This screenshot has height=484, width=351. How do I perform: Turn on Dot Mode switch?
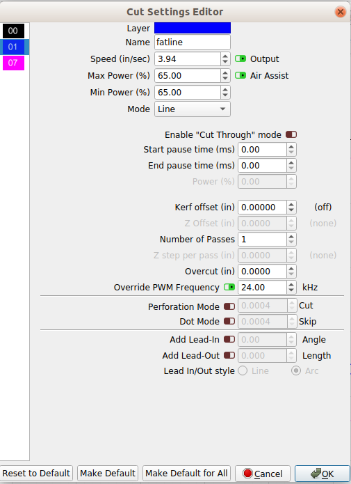pos(229,321)
